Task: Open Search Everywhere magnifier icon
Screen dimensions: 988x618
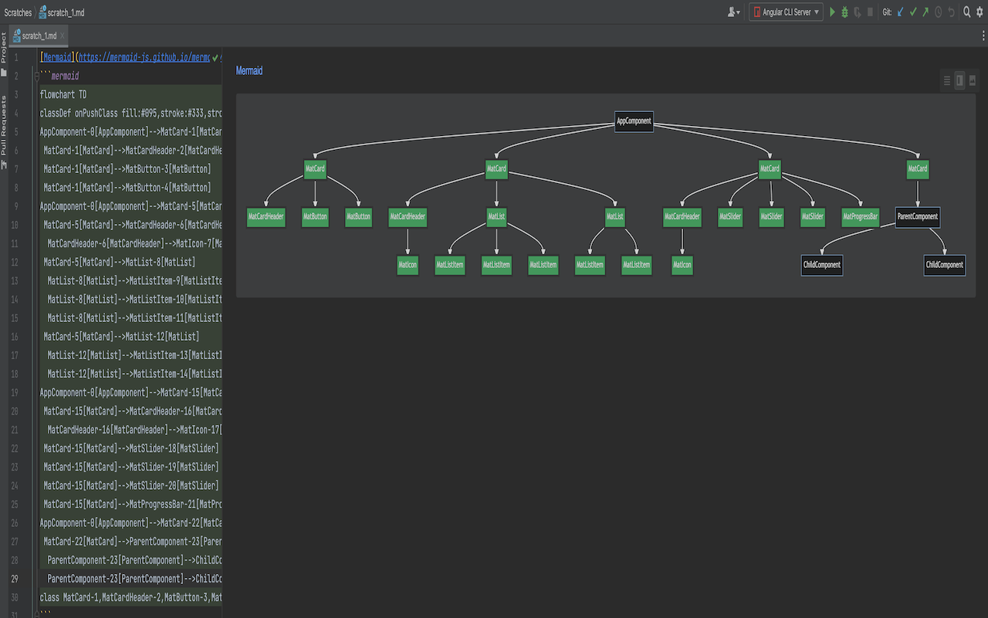Action: pos(966,12)
